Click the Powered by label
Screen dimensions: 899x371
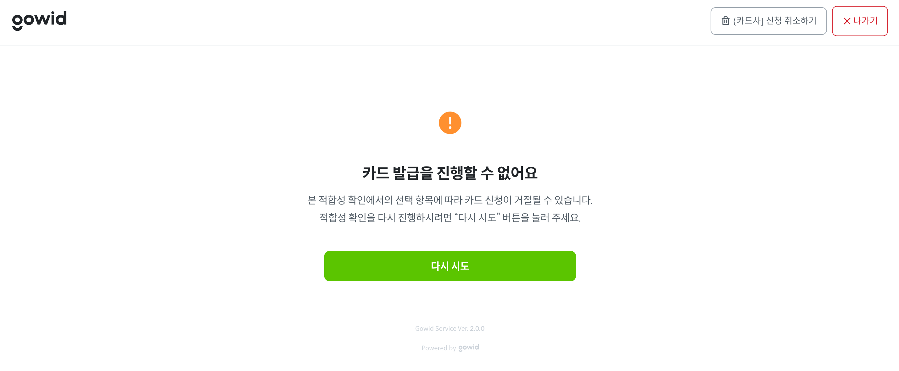439,348
